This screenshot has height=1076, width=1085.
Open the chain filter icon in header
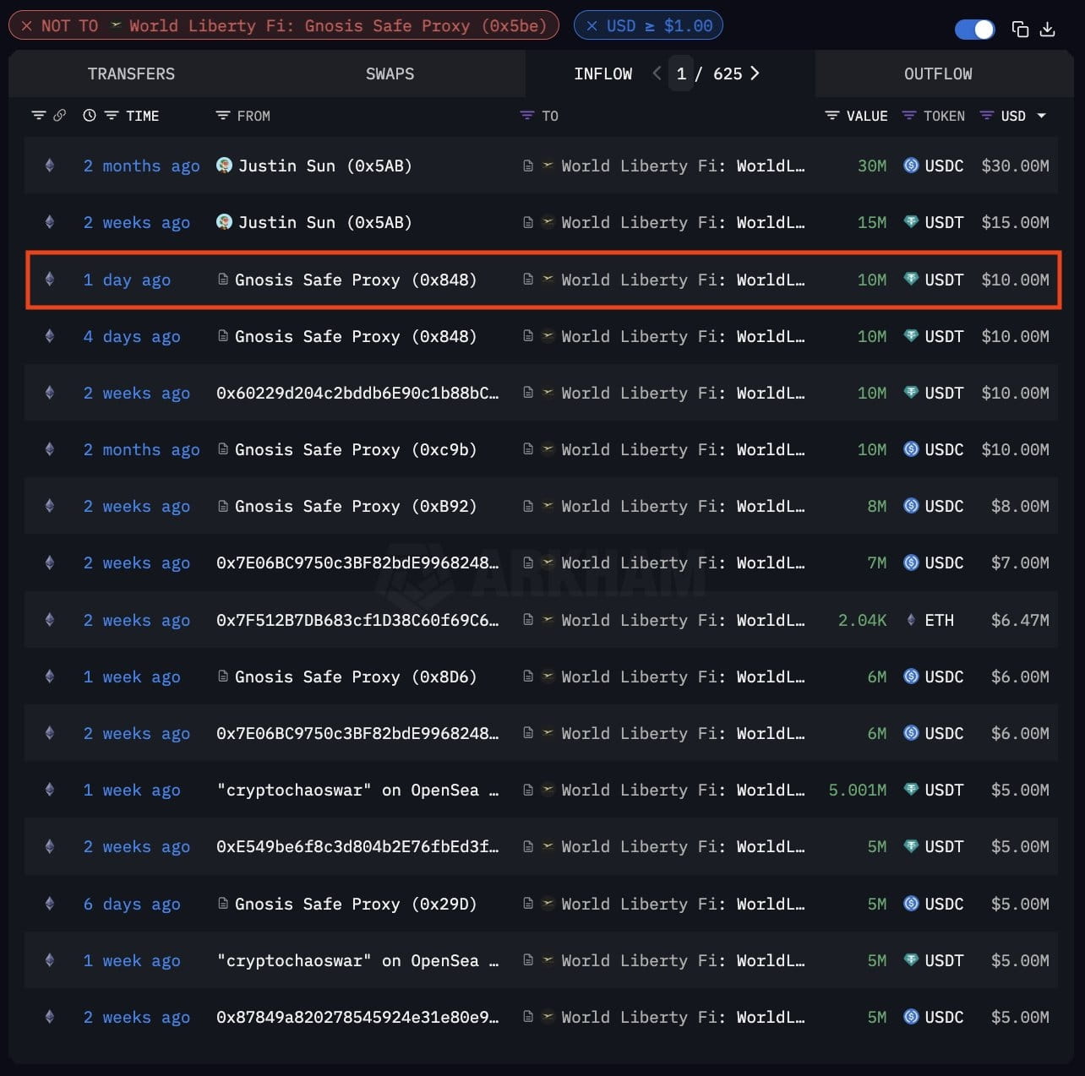click(38, 116)
